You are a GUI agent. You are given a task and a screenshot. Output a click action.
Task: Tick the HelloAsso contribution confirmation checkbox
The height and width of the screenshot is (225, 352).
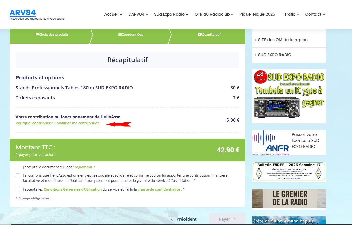(18, 175)
